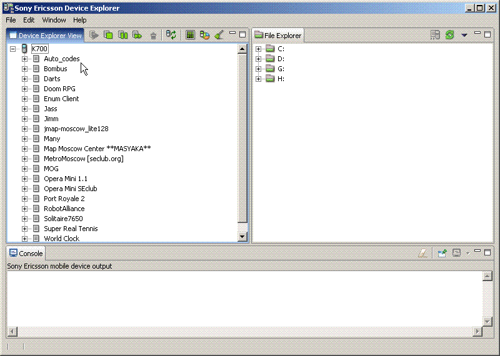Select Super Real Tennis entry
The width and height of the screenshot is (500, 356).
pos(71,229)
